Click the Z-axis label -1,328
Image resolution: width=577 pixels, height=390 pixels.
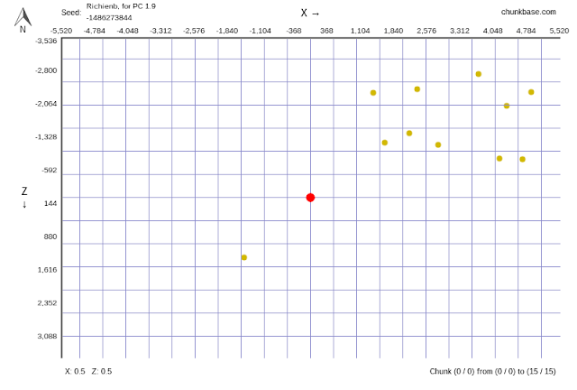tap(46, 137)
